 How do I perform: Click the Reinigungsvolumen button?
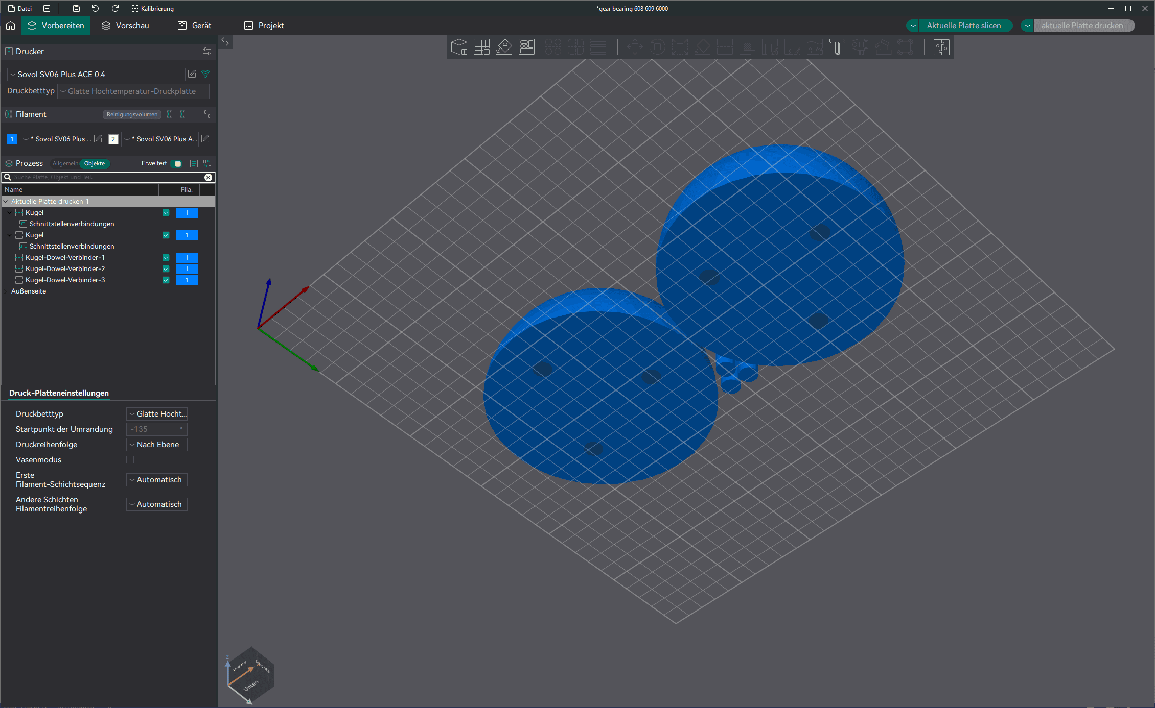click(x=132, y=114)
